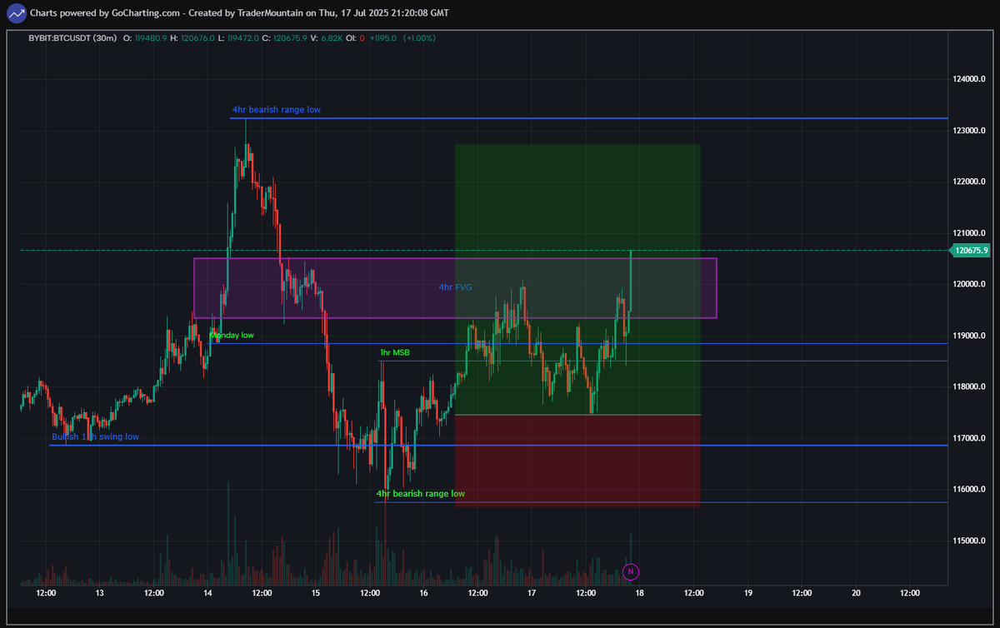Click the green 120675.9 current price tag
Screen dimensions: 1000x628
click(971, 250)
